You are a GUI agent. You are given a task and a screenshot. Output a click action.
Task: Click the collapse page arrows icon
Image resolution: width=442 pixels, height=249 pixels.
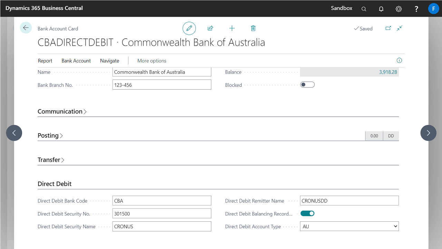pos(400,28)
